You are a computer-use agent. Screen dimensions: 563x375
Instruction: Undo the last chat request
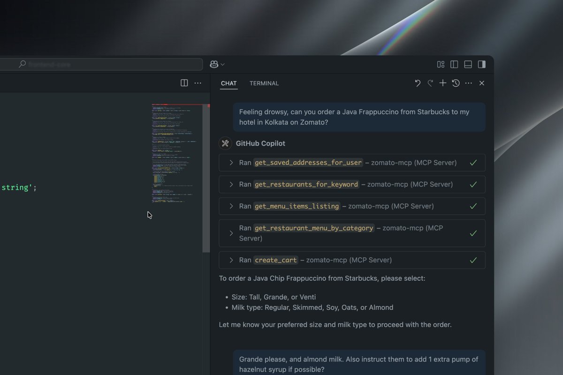coord(418,83)
